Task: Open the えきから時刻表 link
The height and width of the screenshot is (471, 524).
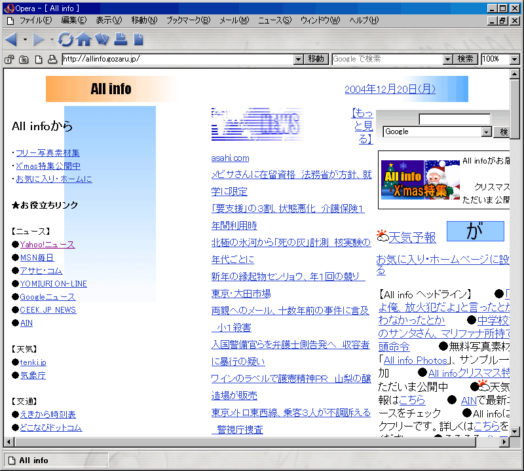Action: pyautogui.click(x=48, y=415)
